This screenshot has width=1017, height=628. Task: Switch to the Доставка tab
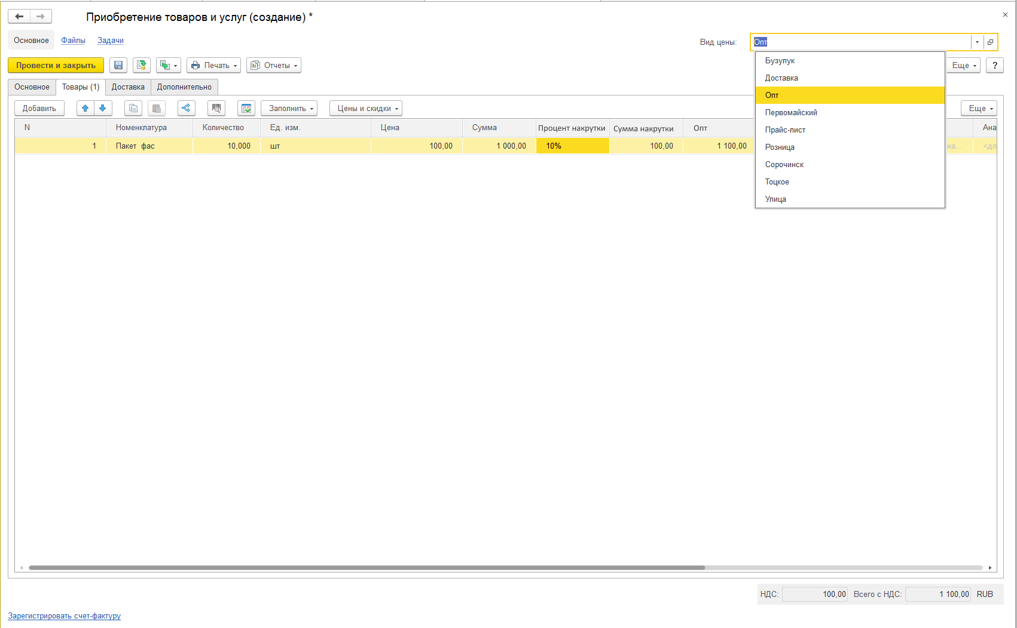pyautogui.click(x=128, y=87)
